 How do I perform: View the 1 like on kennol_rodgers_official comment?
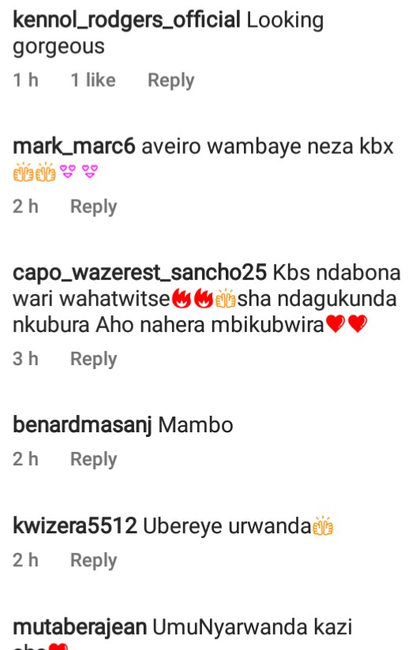(93, 80)
